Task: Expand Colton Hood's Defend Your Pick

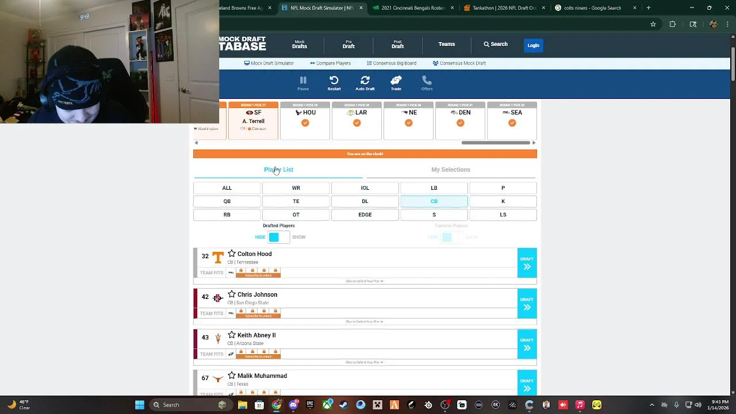Action: click(365, 281)
